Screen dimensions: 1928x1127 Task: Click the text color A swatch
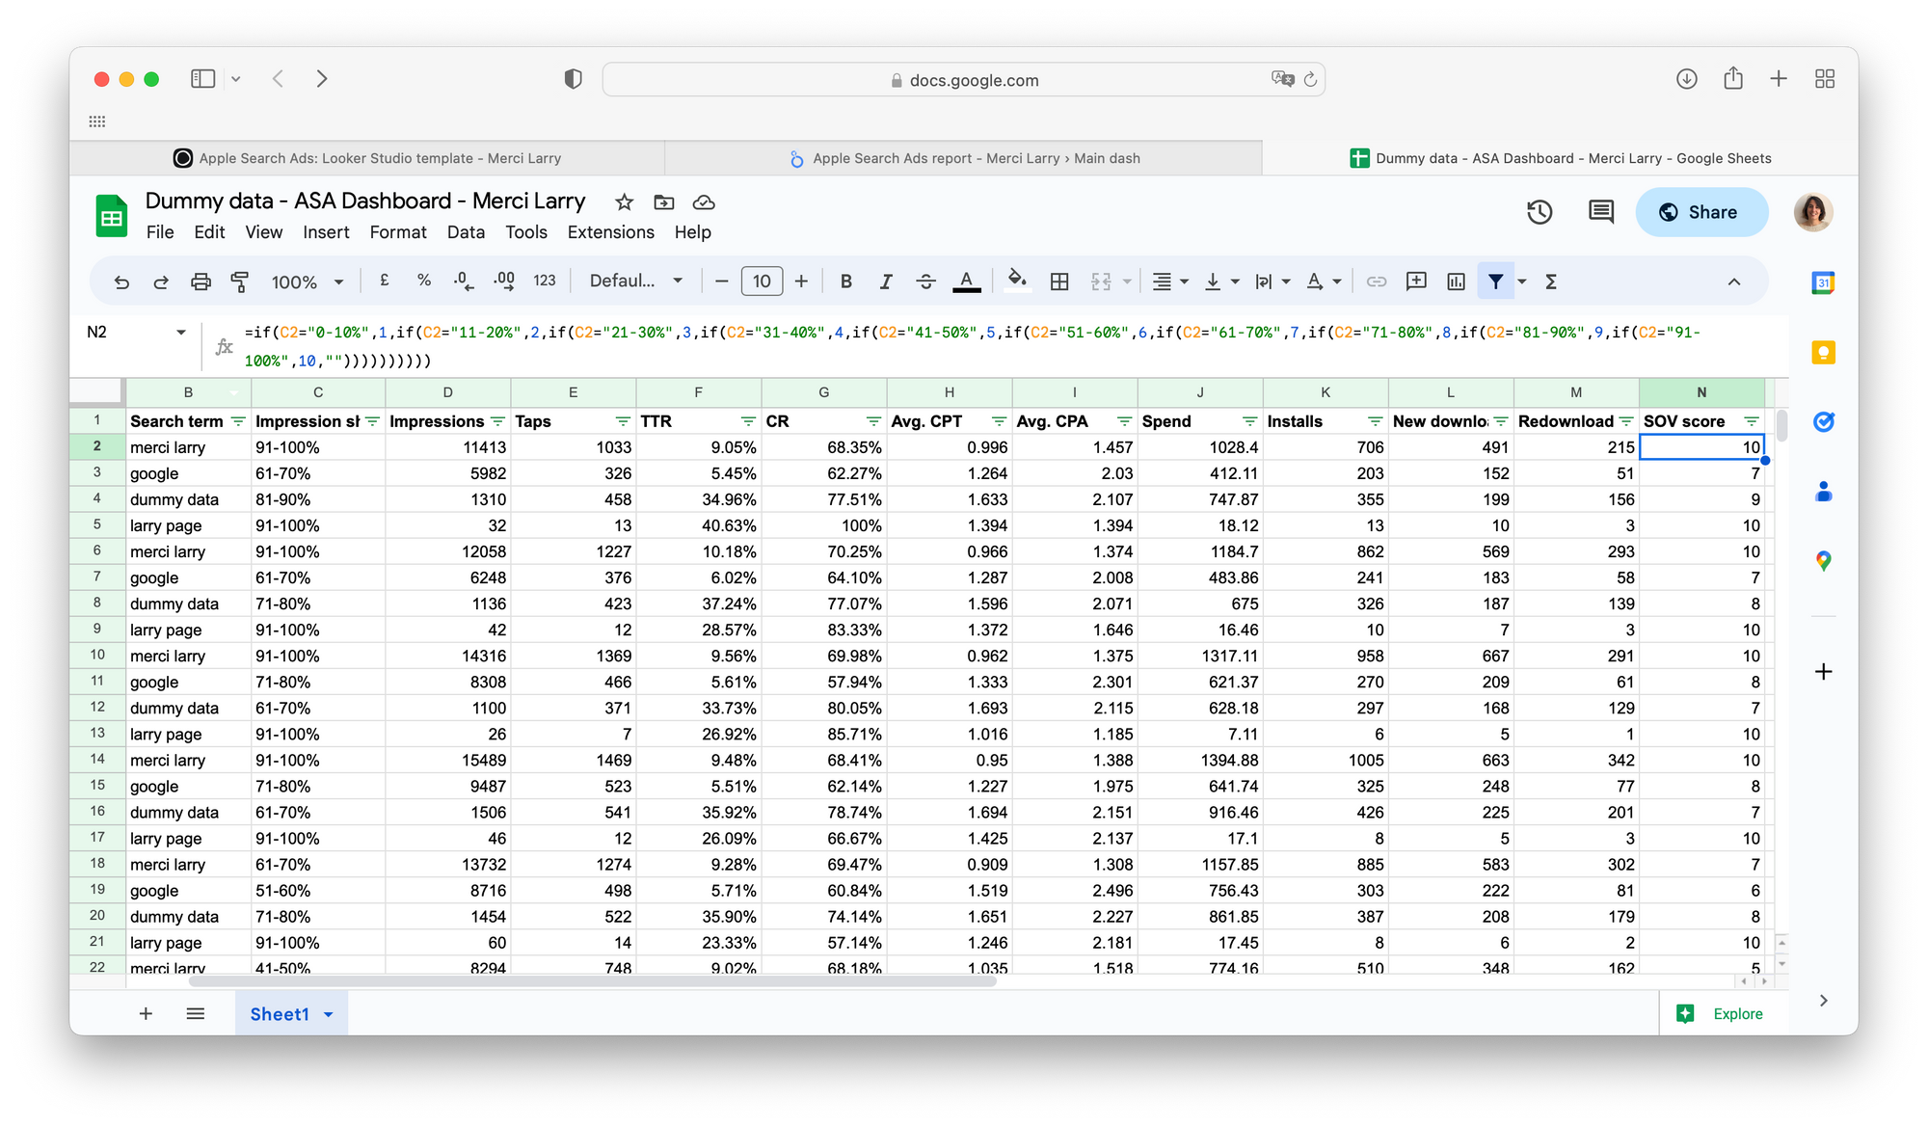click(x=966, y=282)
